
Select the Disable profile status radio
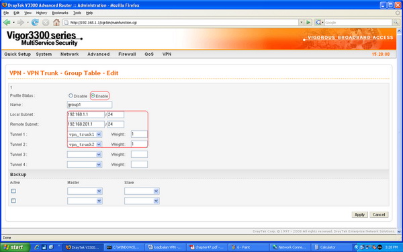tap(71, 95)
